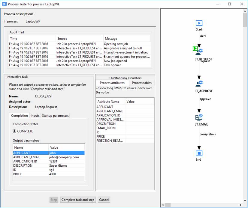Switch to the Inputs tab
The image size is (248, 208).
35,116
